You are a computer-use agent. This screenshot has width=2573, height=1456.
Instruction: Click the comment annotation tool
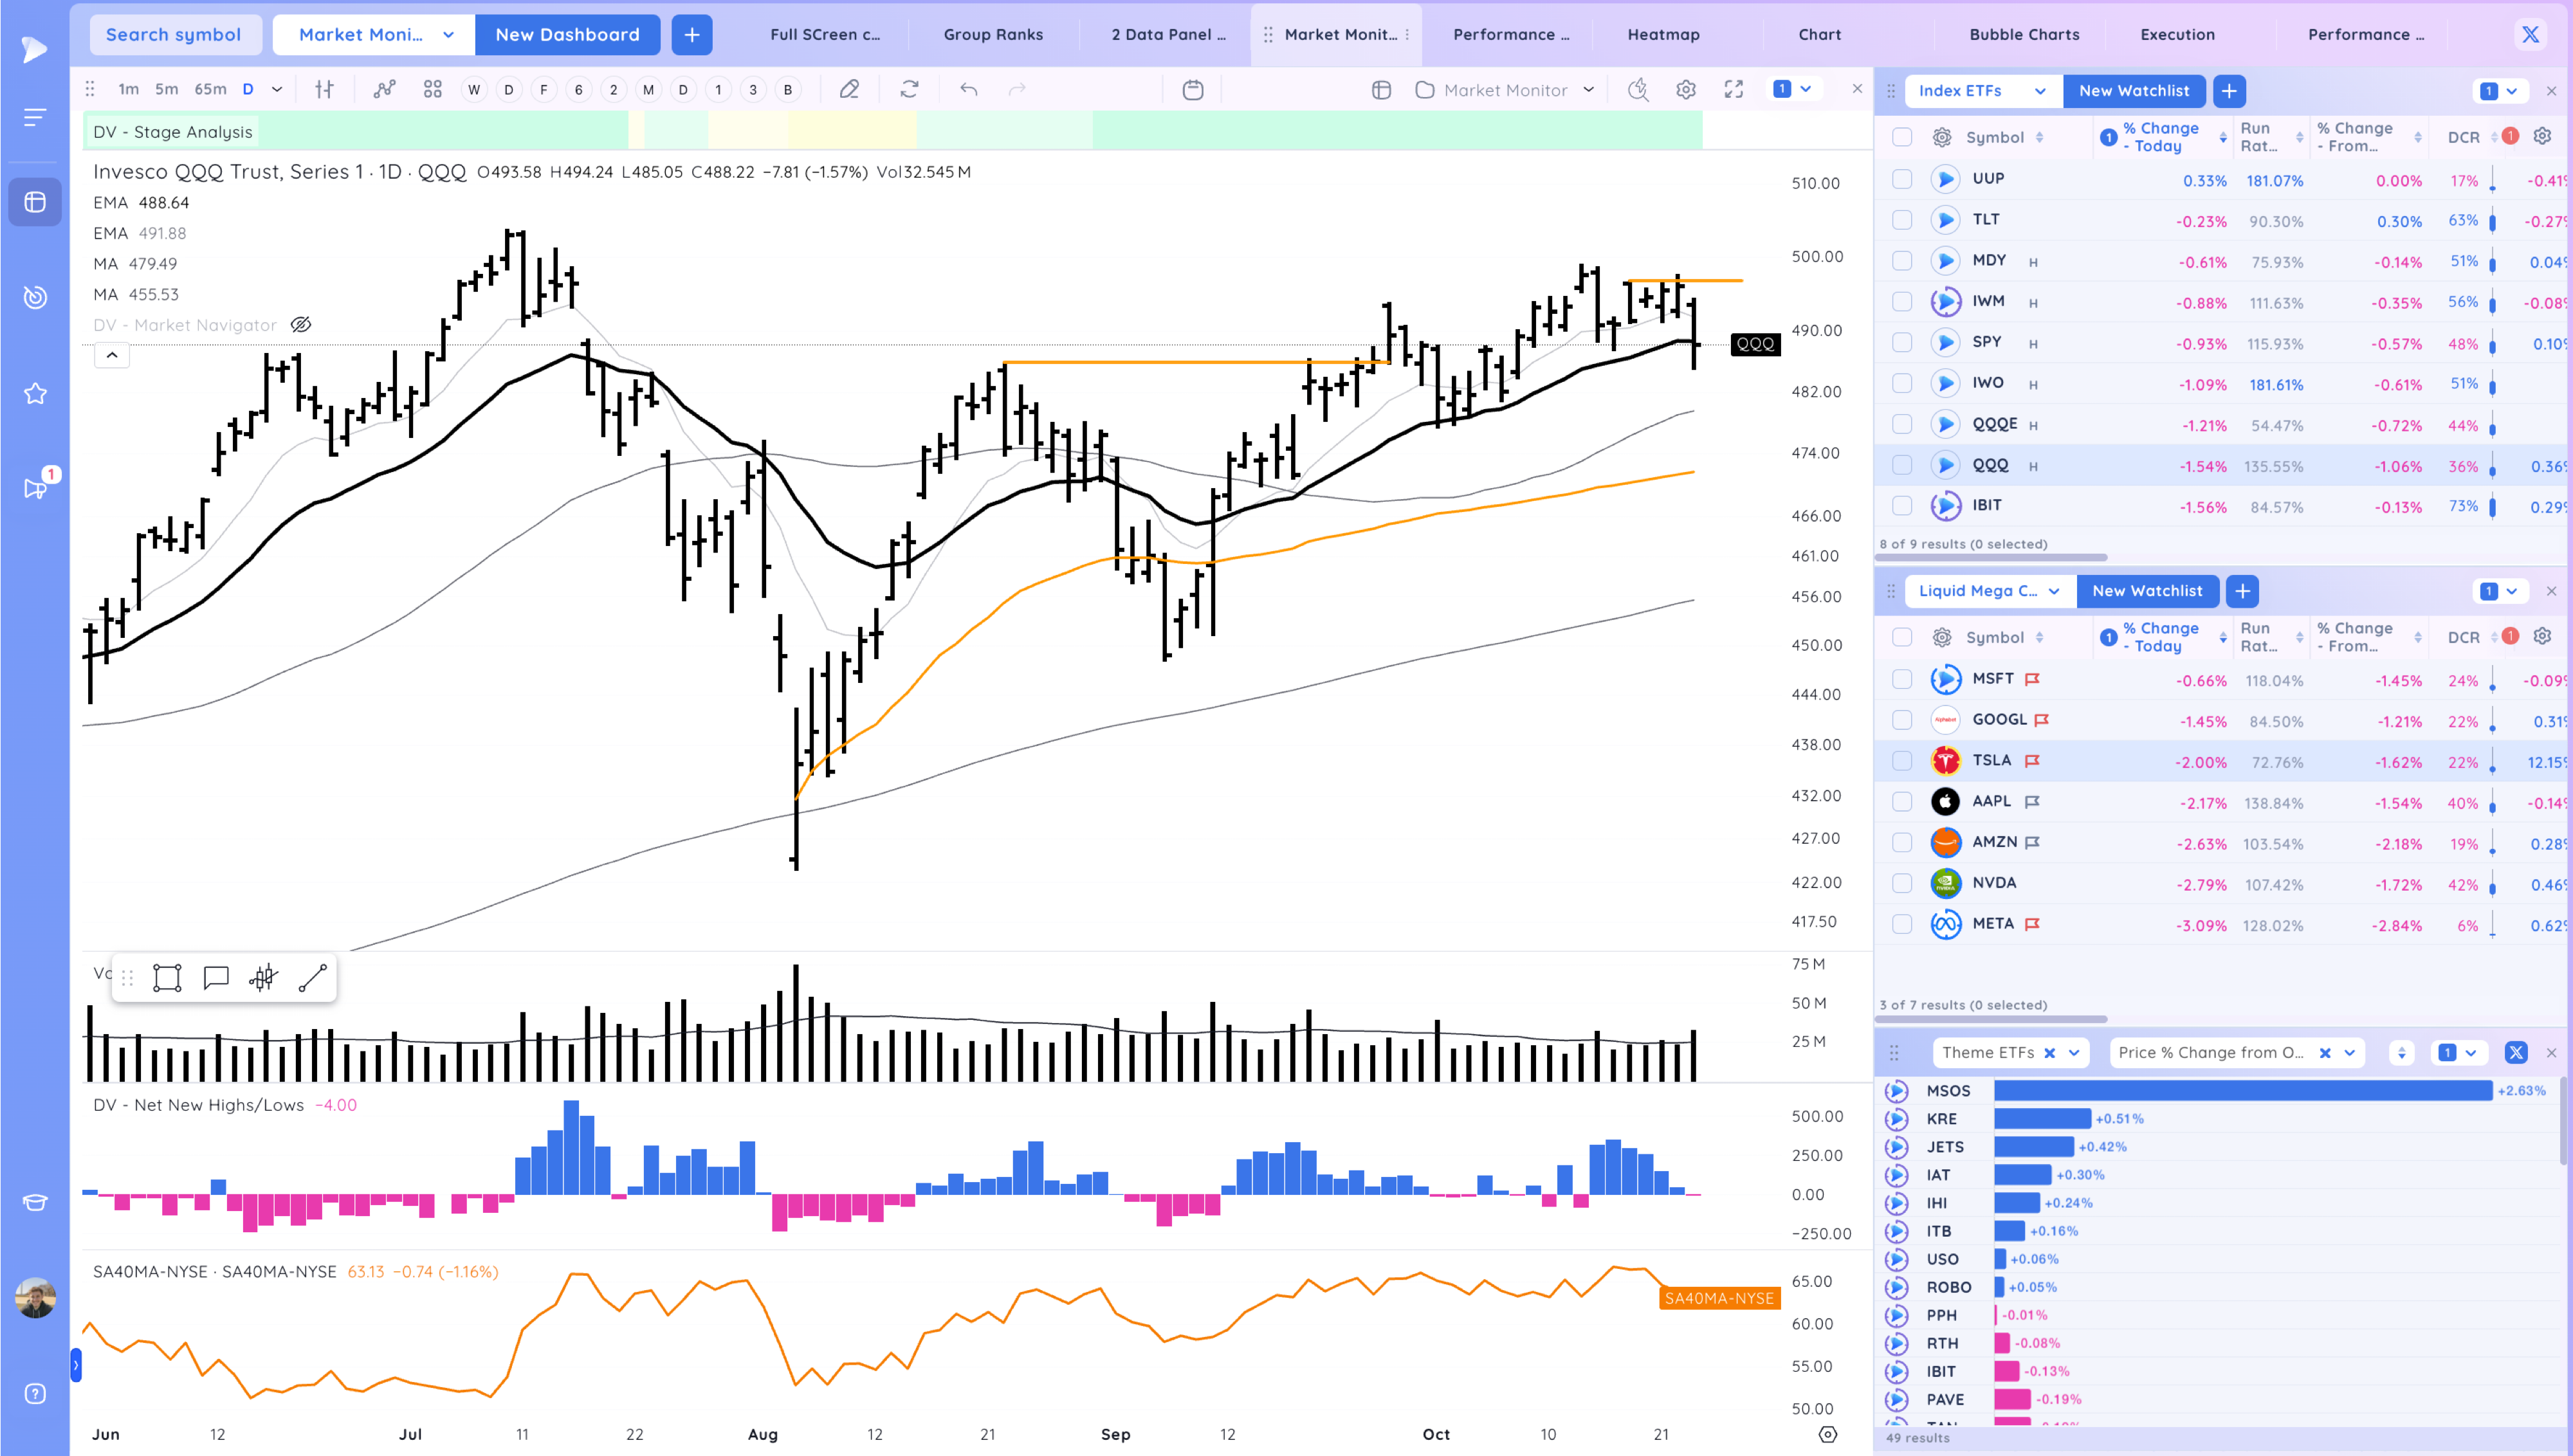[216, 977]
